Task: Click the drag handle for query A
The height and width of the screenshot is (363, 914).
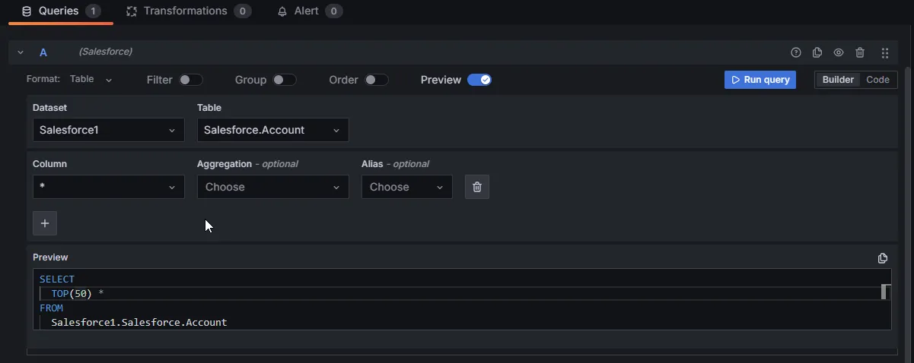Action: (x=885, y=52)
